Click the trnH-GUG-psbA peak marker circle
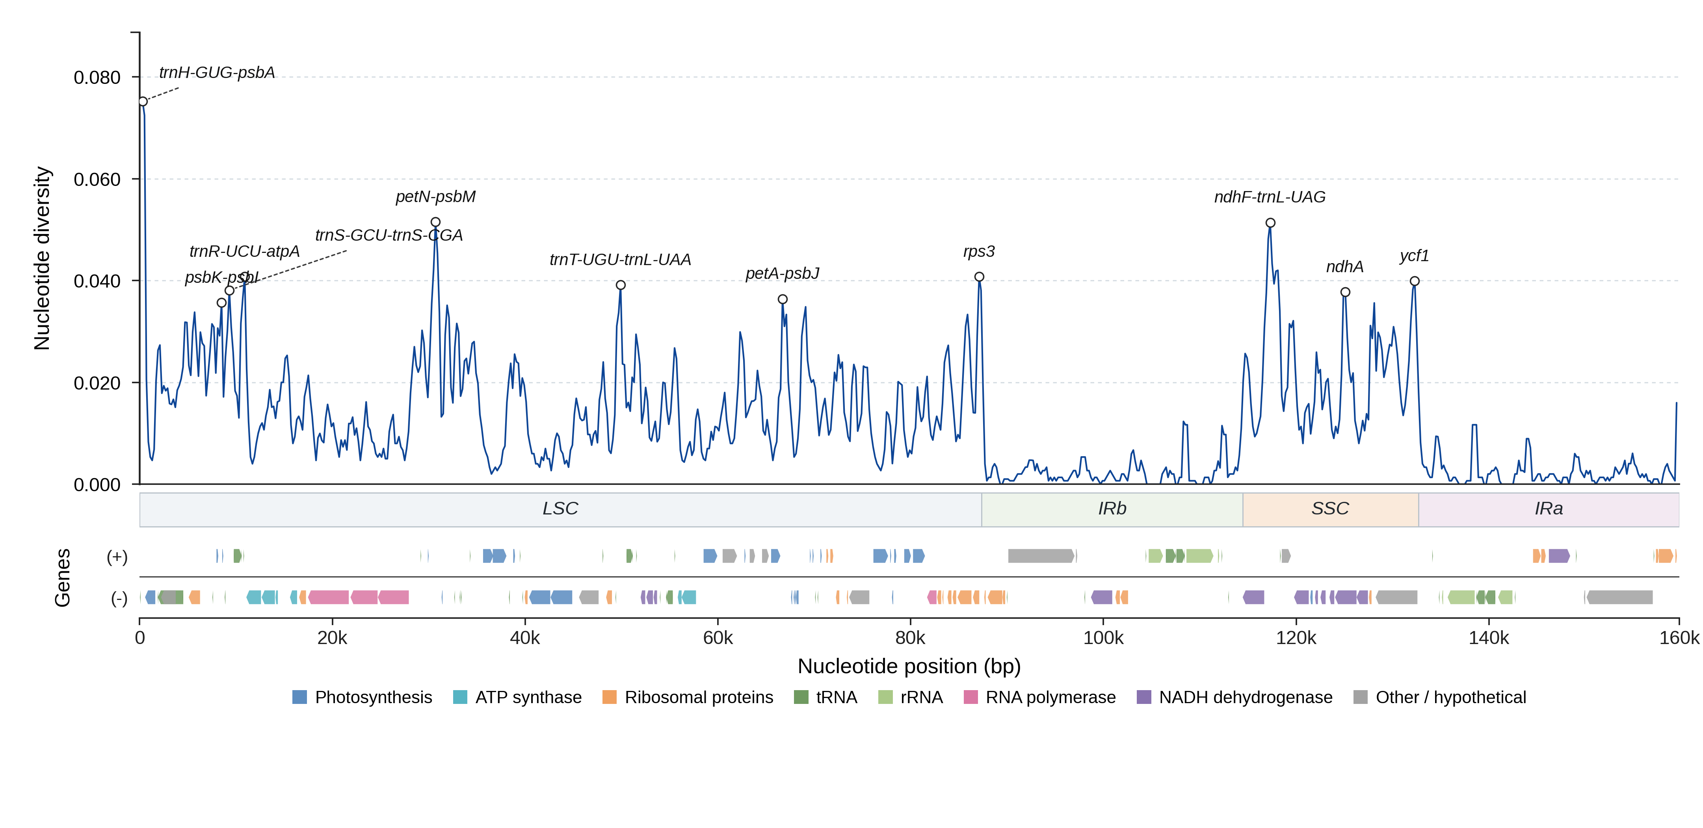Viewport: 1703px width, 828px height. 143,102
